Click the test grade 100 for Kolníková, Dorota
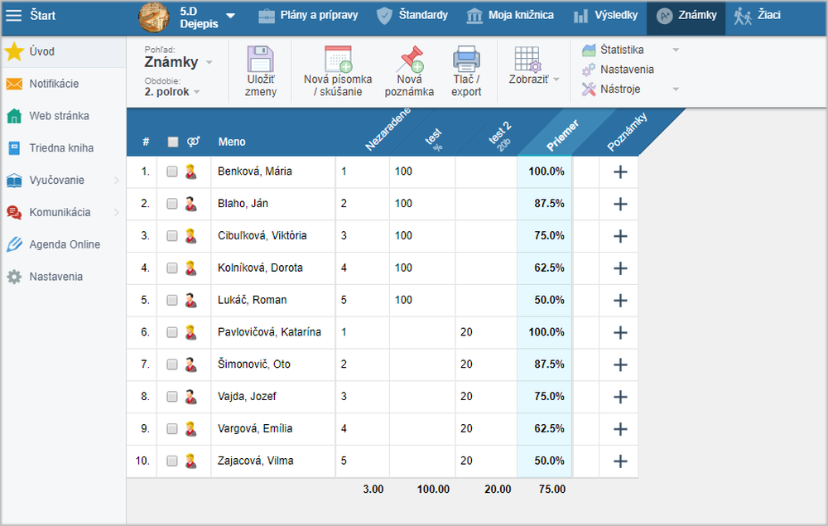Viewport: 828px width, 526px height. pyautogui.click(x=403, y=268)
